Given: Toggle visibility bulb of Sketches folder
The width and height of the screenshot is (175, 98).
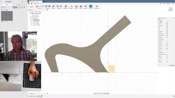Looking at the screenshot, I should [33, 25].
